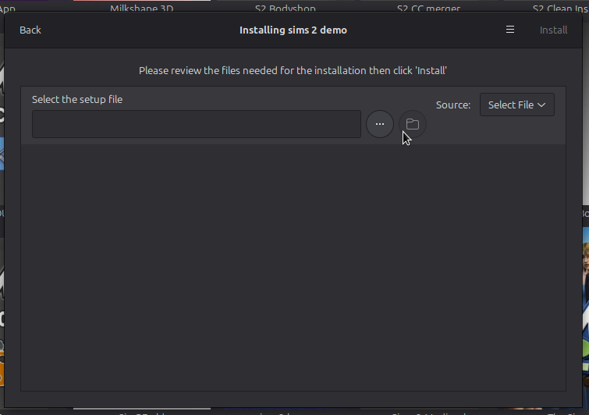Screen dimensions: 589x415
Task: Select the Milkshape 3D entry behind dialog
Action: pos(140,9)
